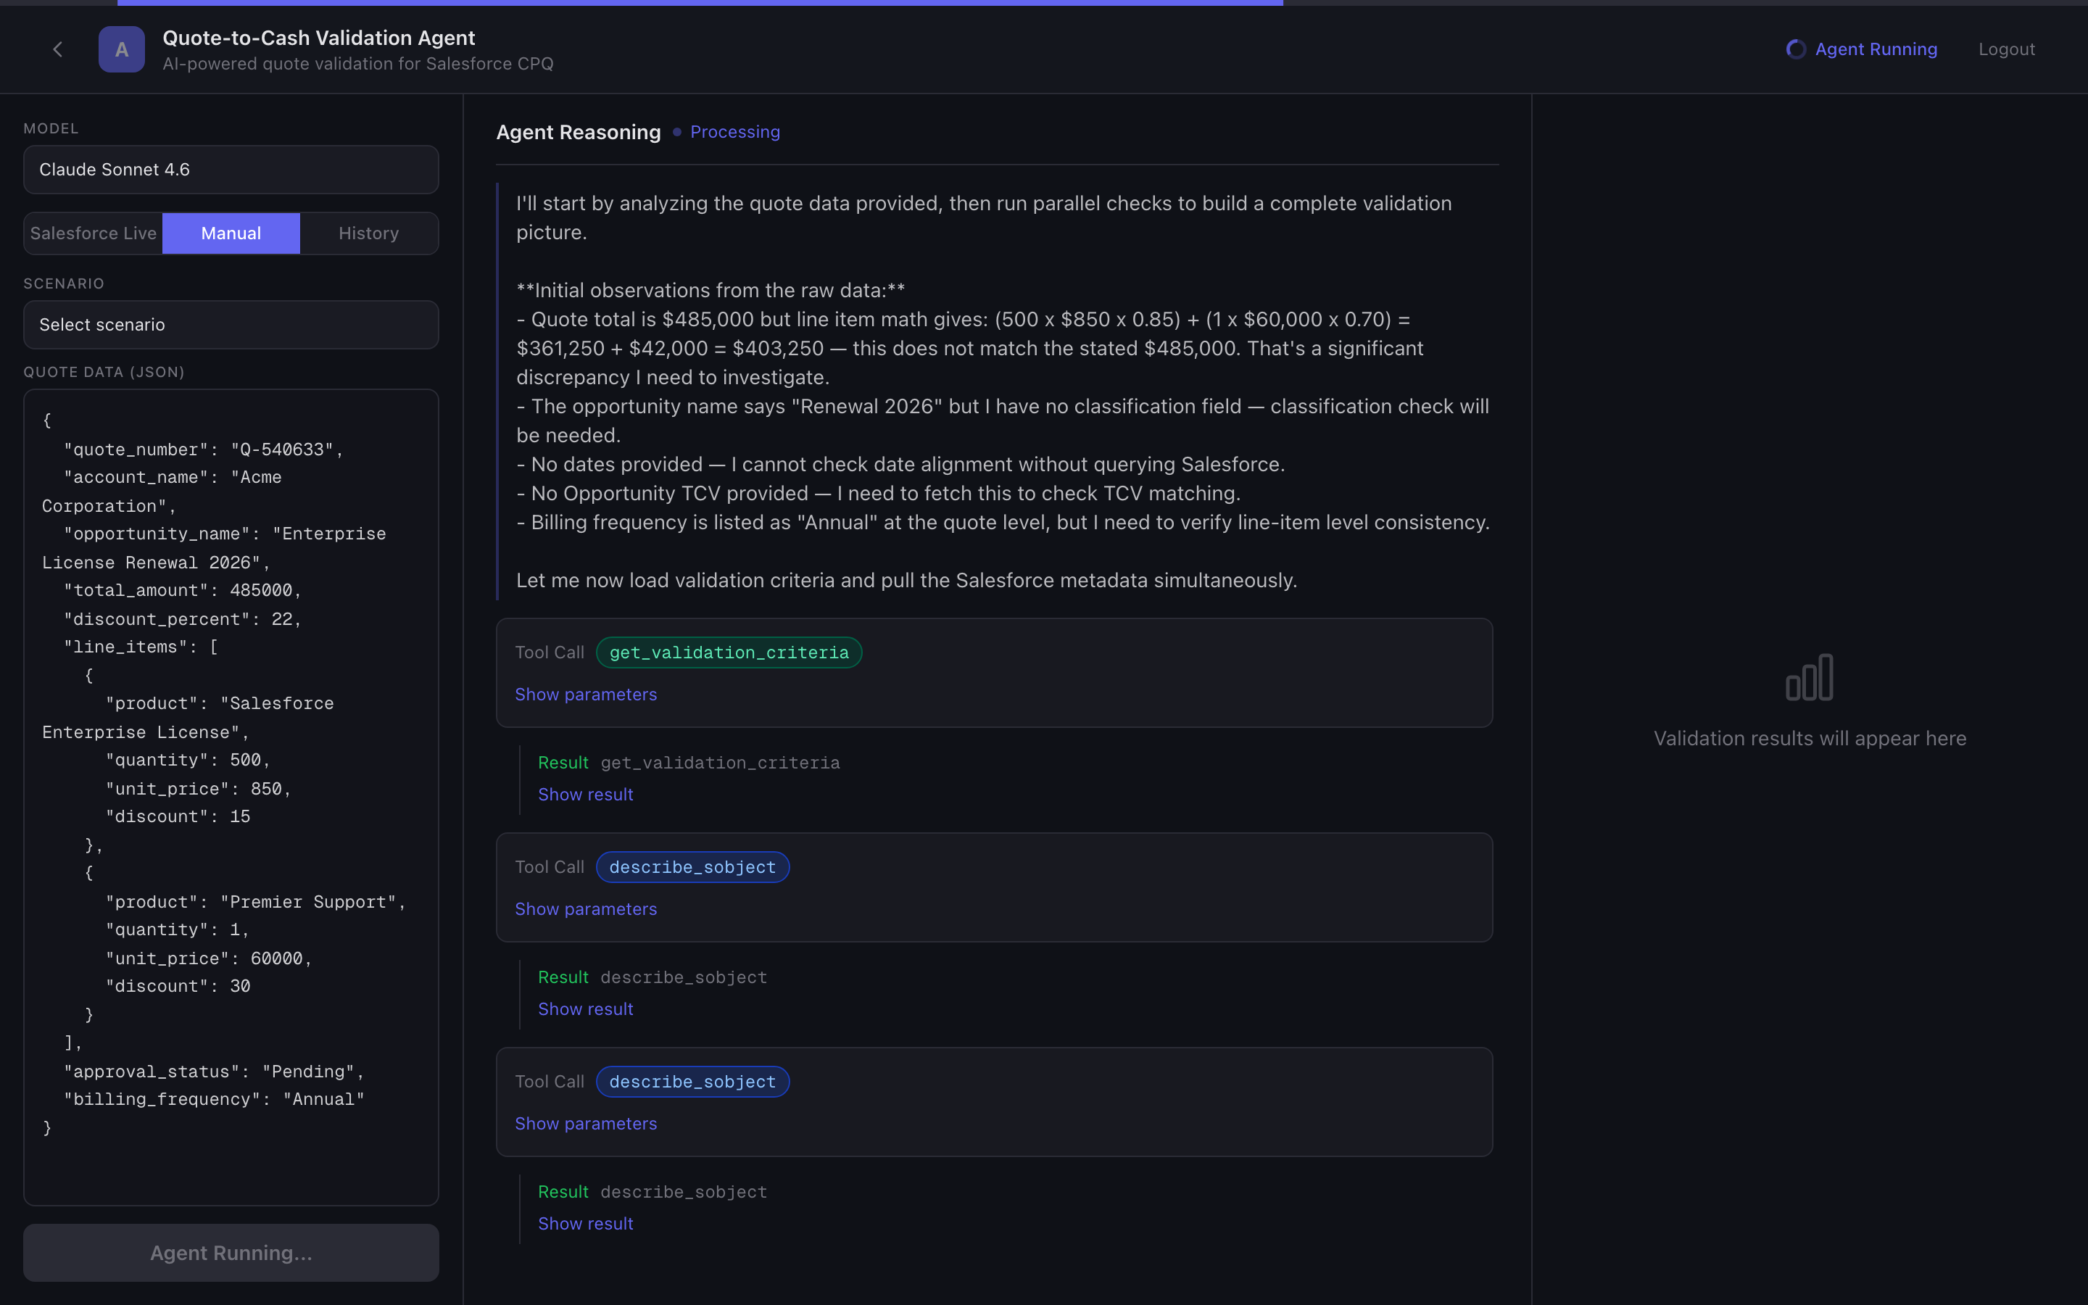Select the first describe_sobject tool call badge
2088x1305 pixels.
click(x=692, y=866)
